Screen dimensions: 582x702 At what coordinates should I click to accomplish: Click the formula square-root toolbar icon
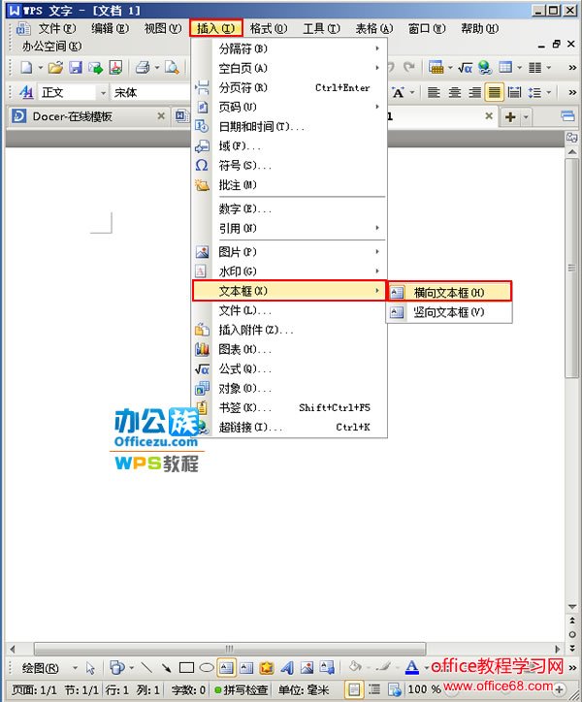click(x=465, y=68)
